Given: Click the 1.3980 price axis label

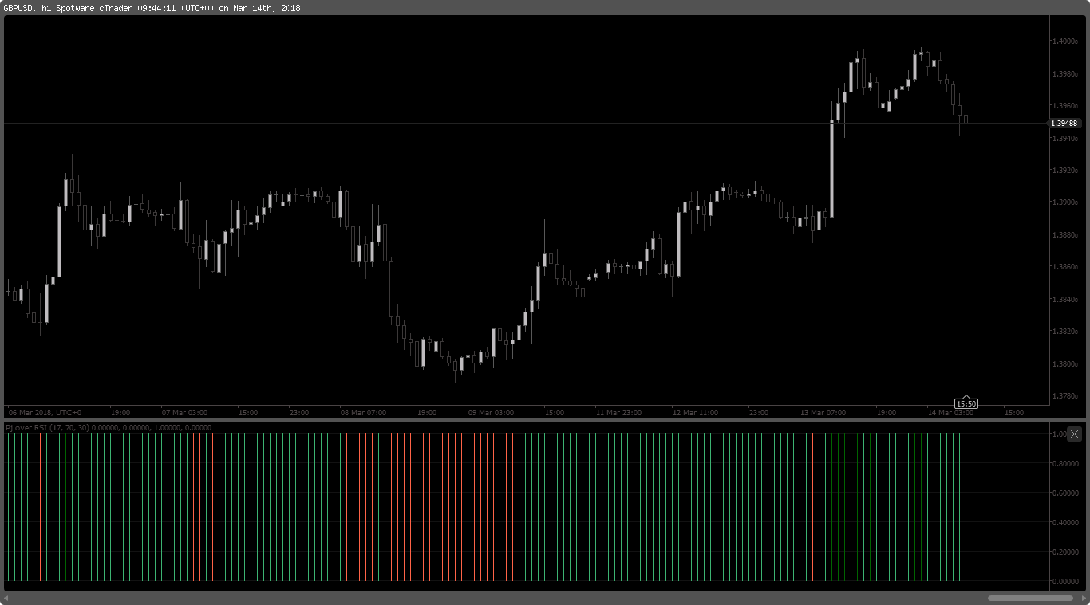Looking at the screenshot, I should tap(1064, 74).
